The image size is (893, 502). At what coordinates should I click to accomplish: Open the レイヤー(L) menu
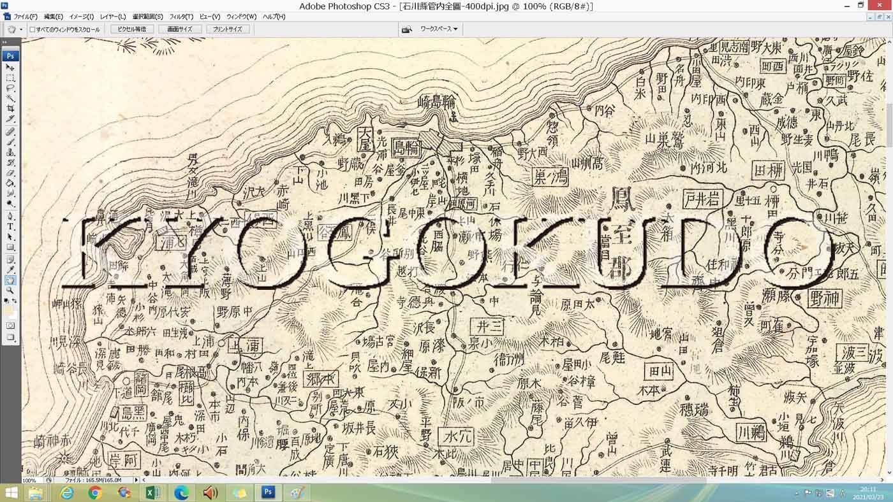pyautogui.click(x=113, y=17)
